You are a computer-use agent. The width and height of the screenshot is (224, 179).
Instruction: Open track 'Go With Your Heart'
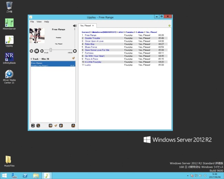point(94,56)
